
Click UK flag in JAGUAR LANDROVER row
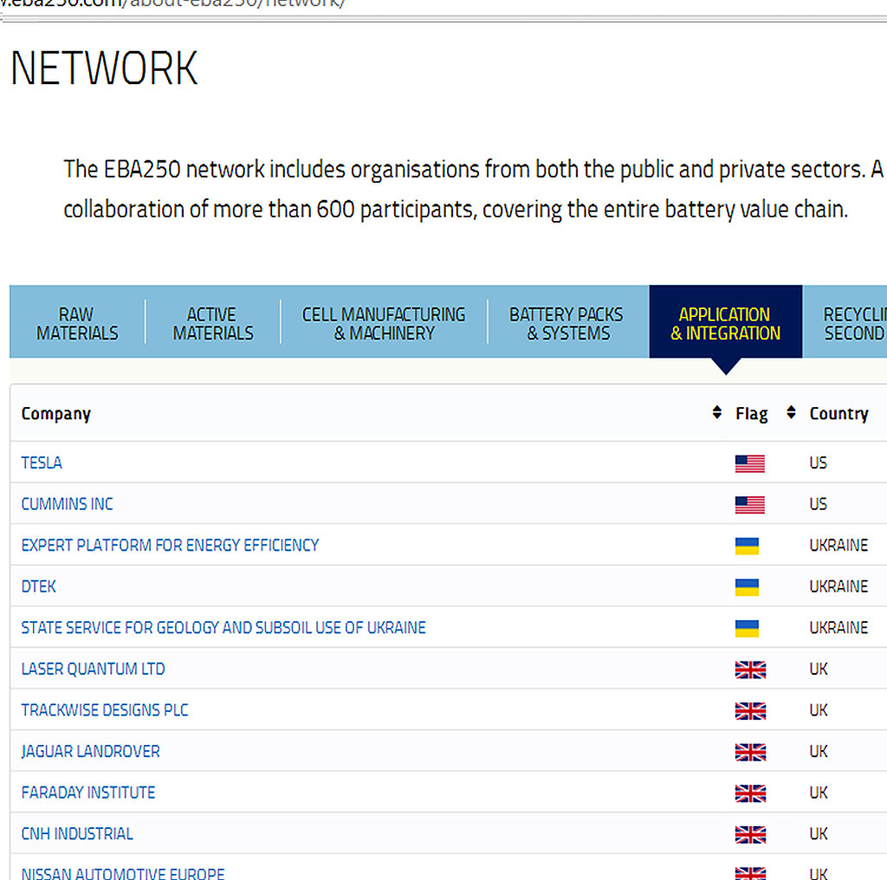click(x=750, y=753)
